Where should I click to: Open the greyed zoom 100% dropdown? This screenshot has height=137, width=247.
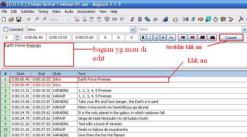(67, 20)
